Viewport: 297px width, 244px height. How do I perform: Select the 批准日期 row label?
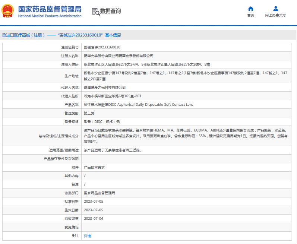[72, 202]
